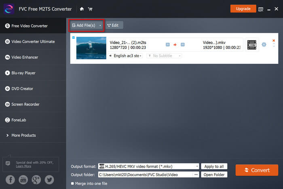Open the MKV output format film icon
Screen dimensions: 283x189
[252, 45]
